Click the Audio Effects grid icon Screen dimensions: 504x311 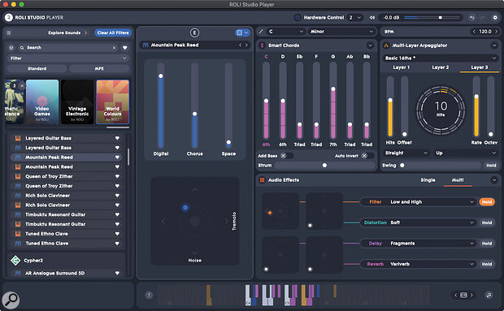(262, 179)
